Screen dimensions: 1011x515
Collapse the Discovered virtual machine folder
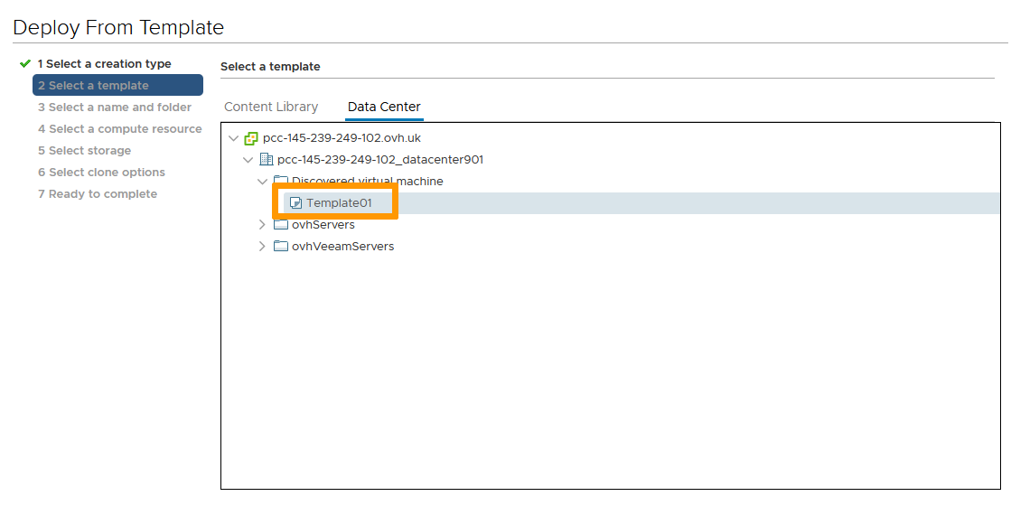(x=263, y=182)
